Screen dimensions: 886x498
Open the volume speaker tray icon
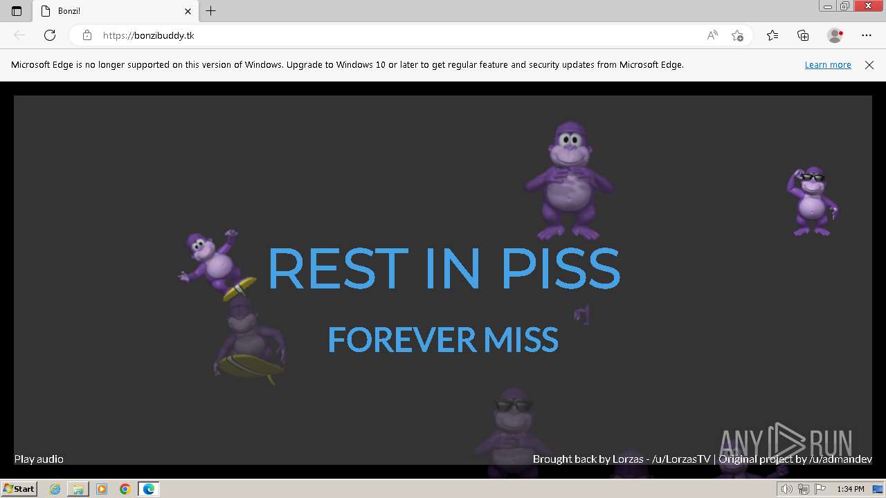tap(787, 489)
